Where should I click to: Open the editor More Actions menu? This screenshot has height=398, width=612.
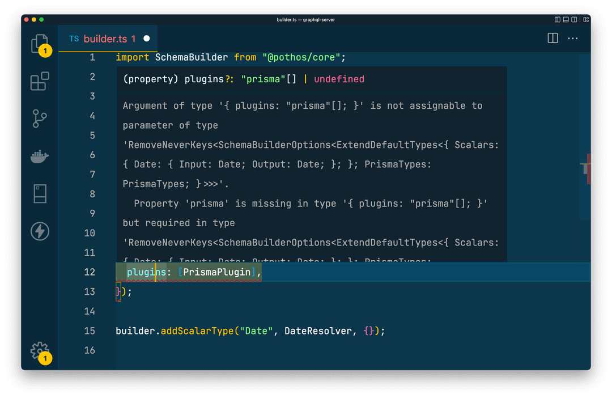pos(572,38)
